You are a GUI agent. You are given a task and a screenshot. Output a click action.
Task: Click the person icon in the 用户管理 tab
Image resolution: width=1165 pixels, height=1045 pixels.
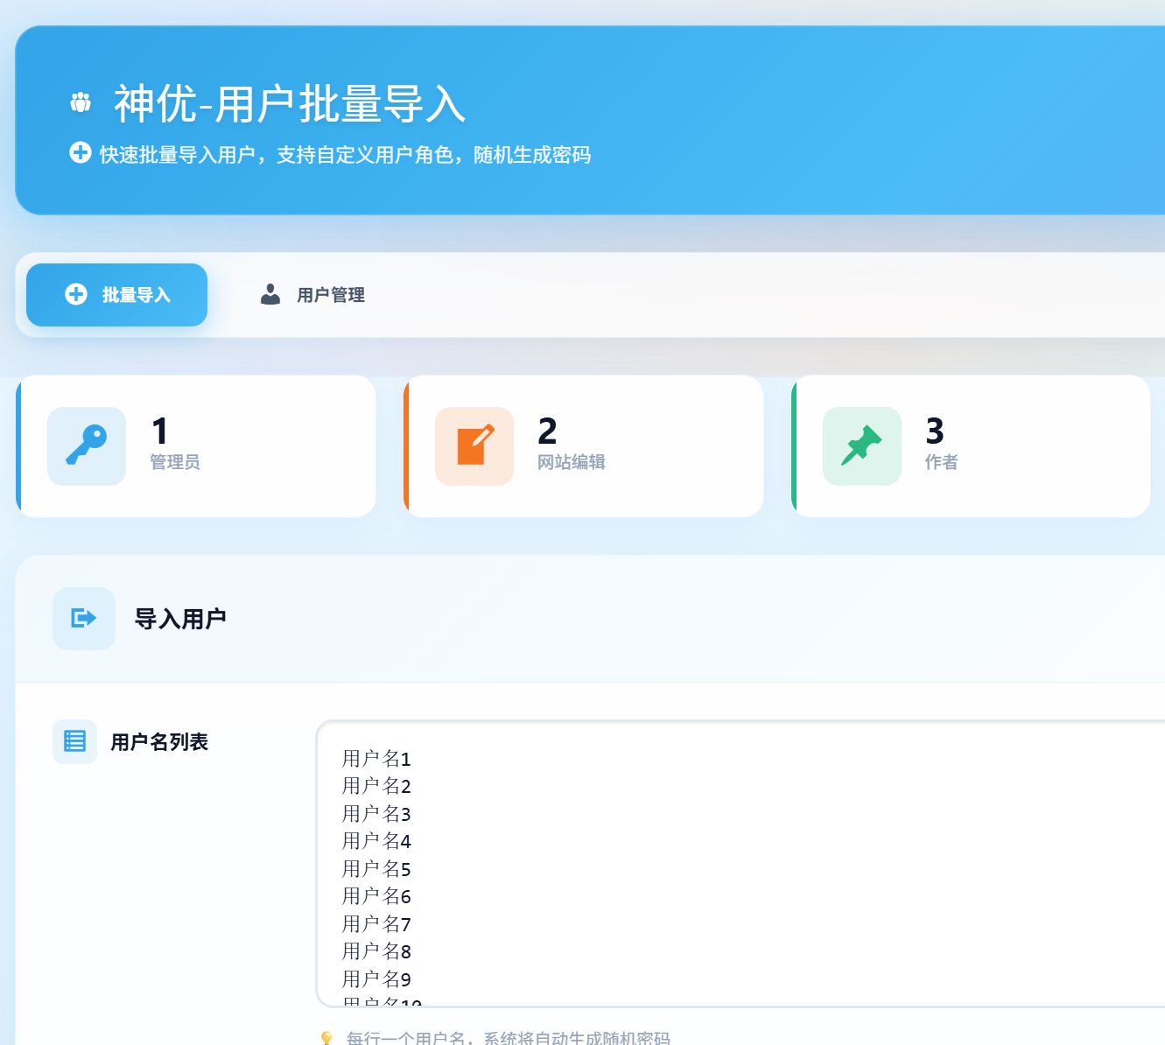pos(270,294)
